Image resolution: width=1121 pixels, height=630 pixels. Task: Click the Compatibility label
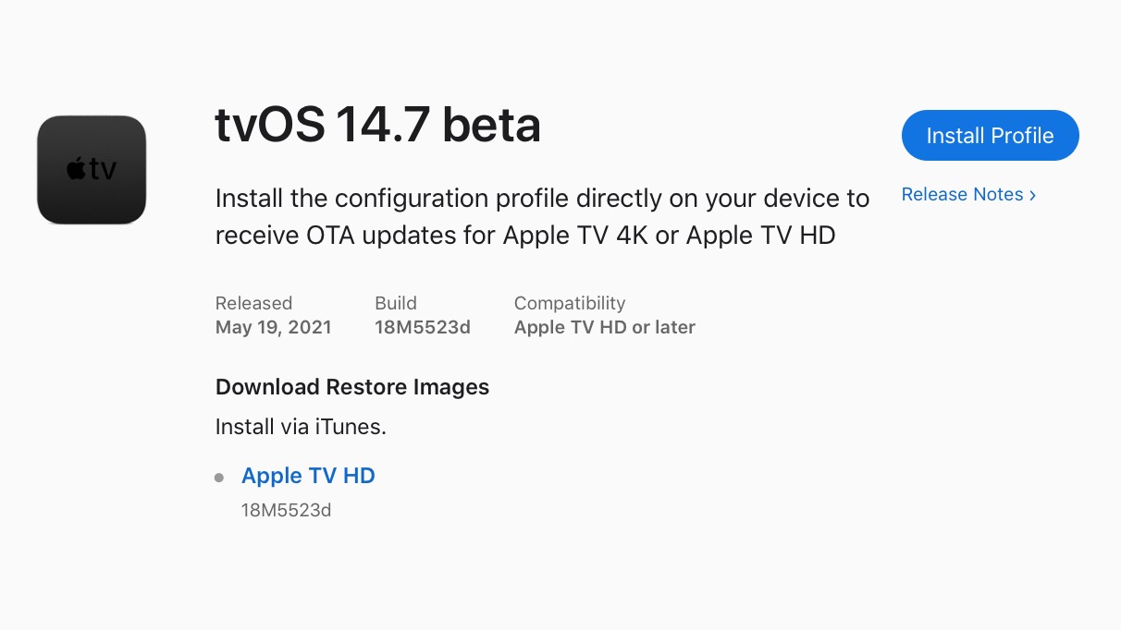(x=570, y=303)
